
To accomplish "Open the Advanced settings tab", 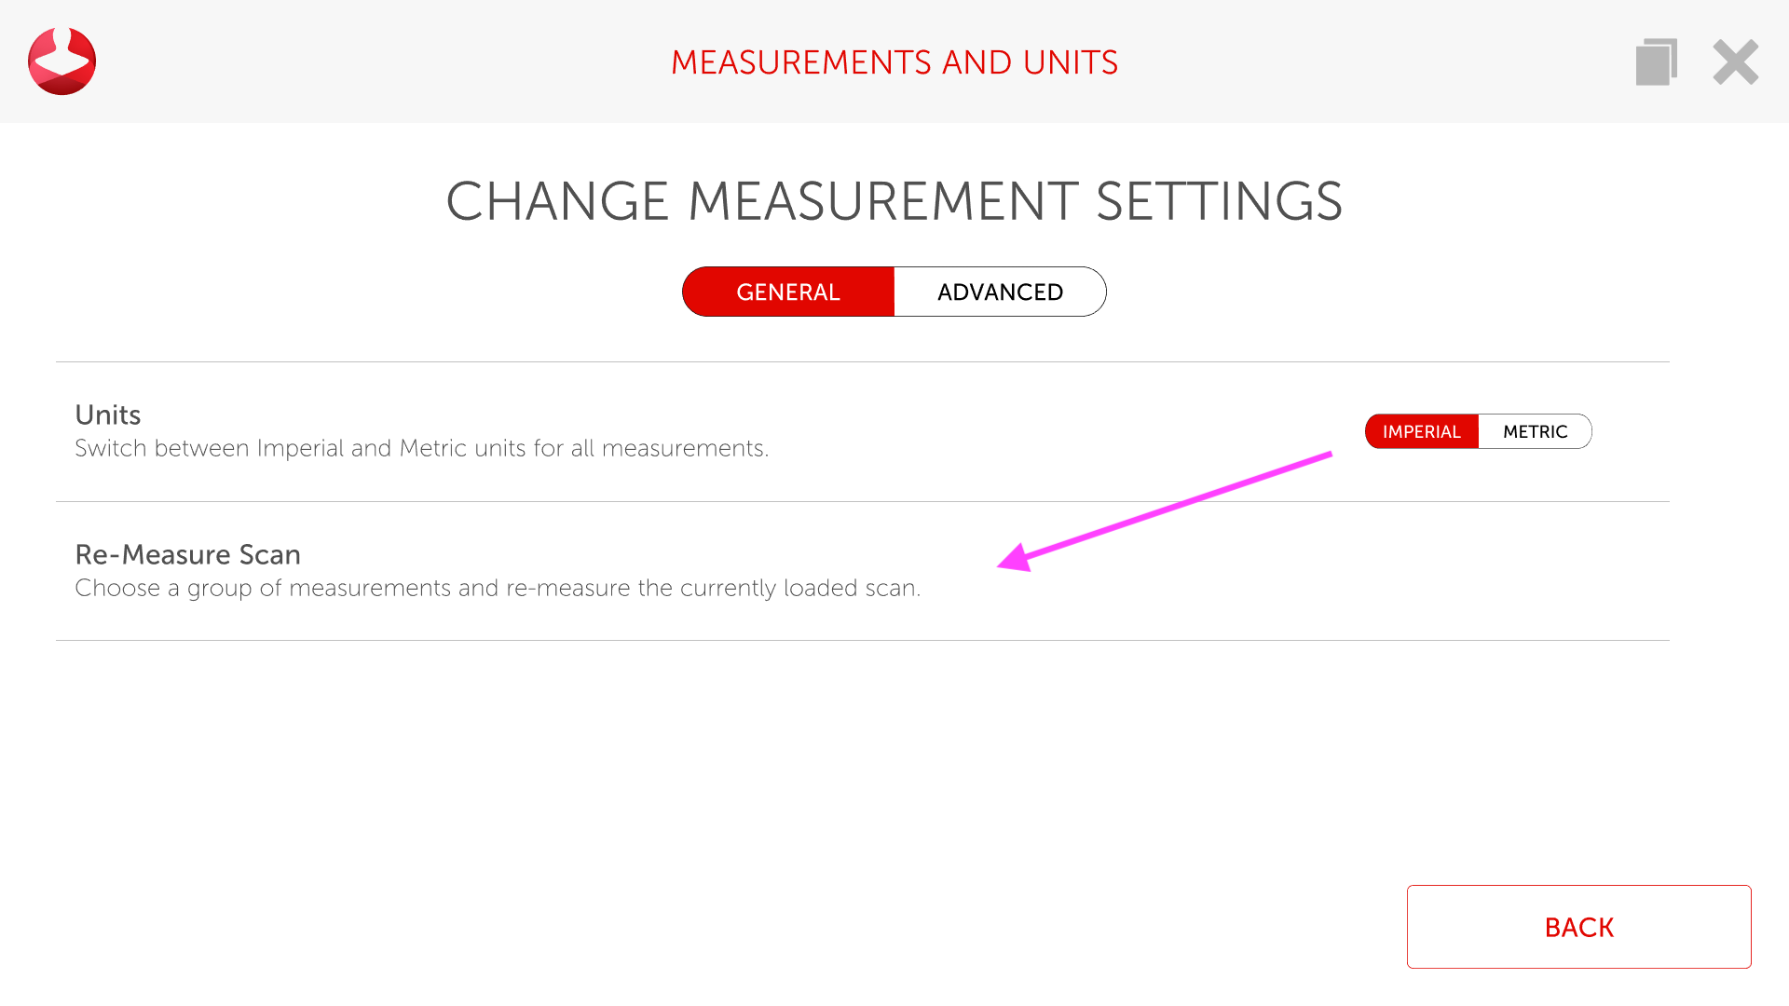I will point(1000,292).
